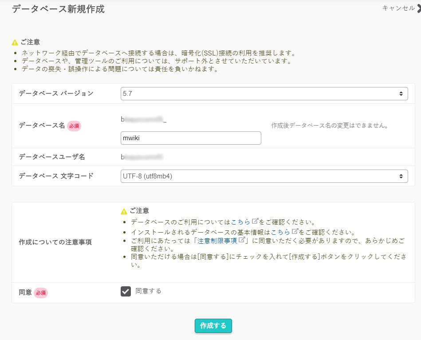Click the external-link icon after データベースのご利用 こちら

(x=255, y=221)
